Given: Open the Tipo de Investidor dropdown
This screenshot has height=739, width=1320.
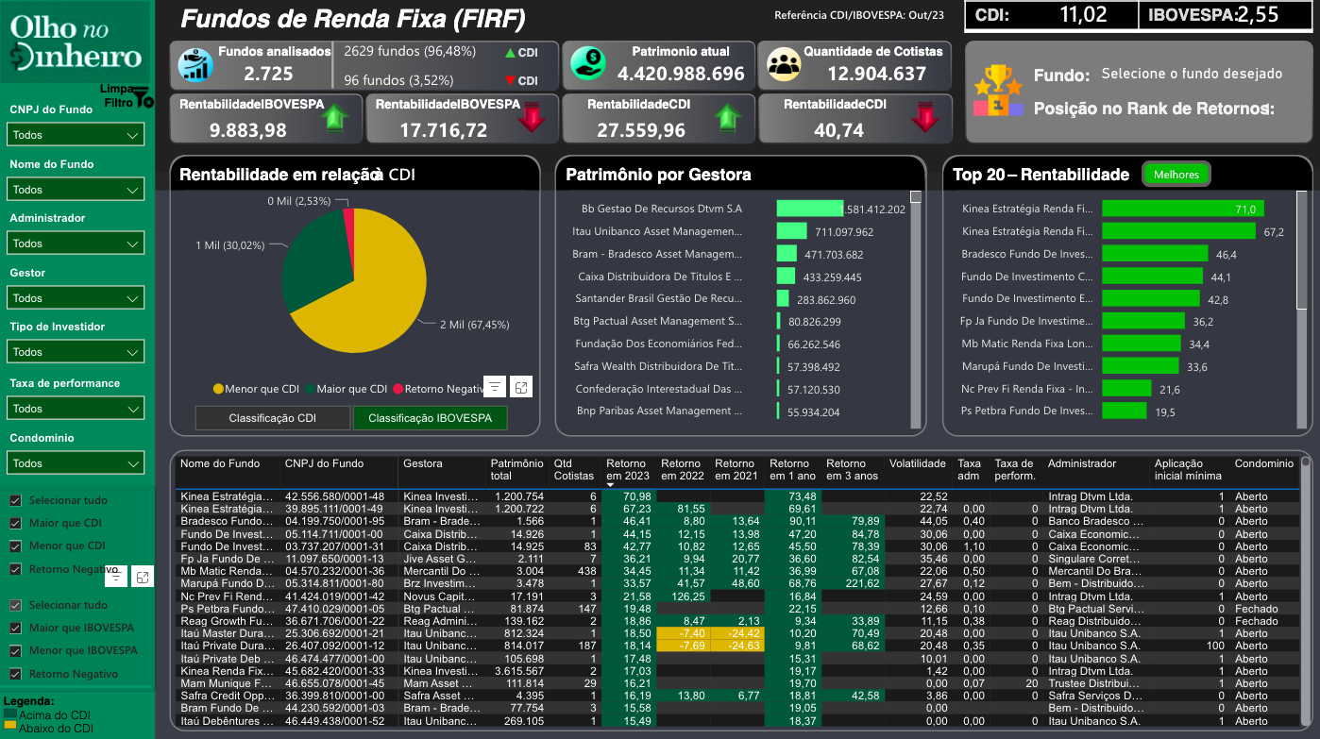Looking at the screenshot, I should 75,353.
